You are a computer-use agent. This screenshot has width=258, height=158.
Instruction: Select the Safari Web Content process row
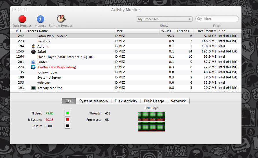126,36
